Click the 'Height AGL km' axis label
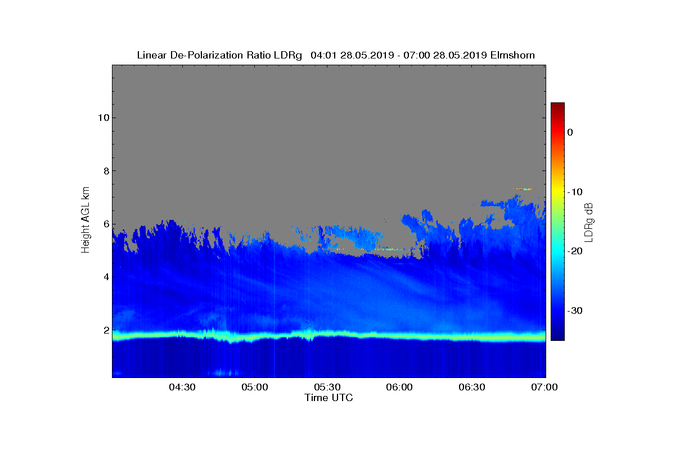This screenshot has width=675, height=450. point(85,221)
